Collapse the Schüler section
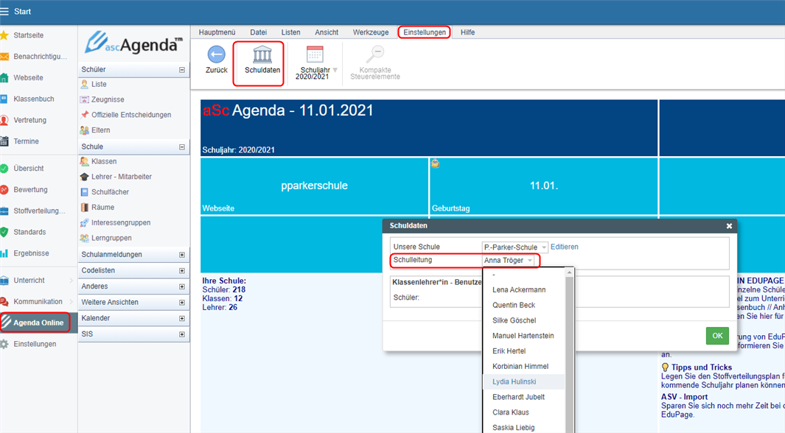The height and width of the screenshot is (433, 785). coord(182,70)
